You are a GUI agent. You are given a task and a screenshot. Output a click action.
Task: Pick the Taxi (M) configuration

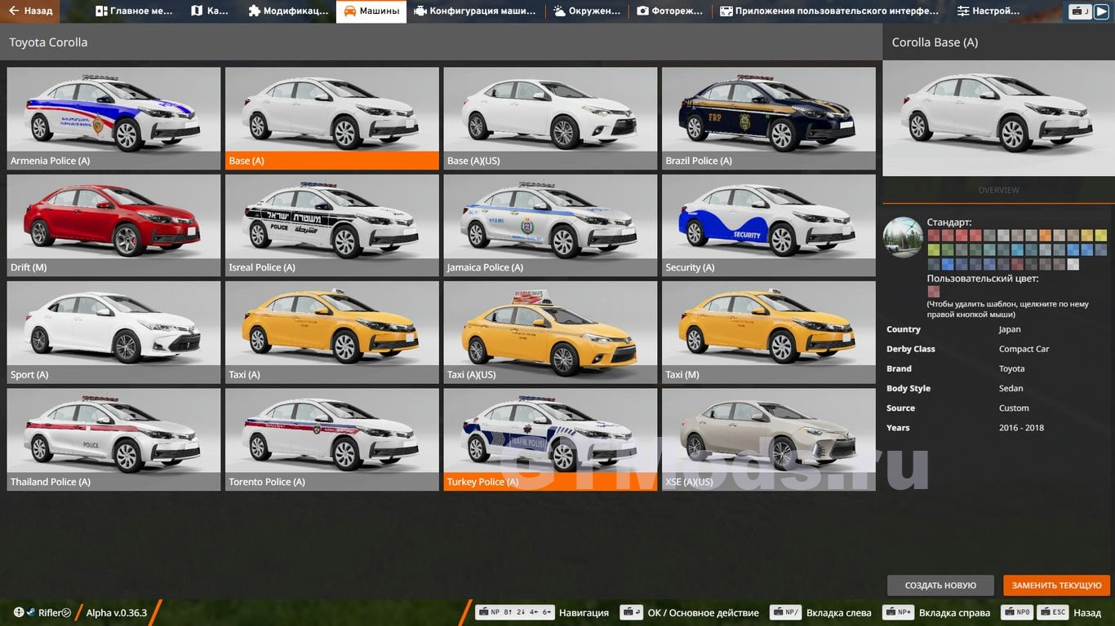click(x=769, y=333)
